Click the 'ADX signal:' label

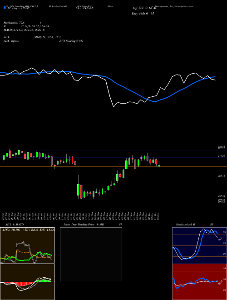[11, 41]
